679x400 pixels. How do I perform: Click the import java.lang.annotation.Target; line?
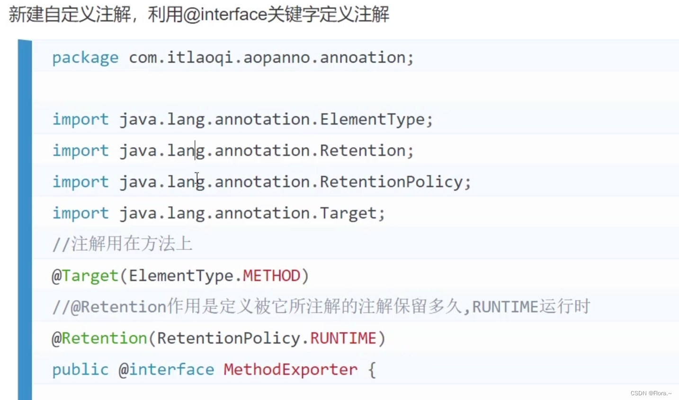click(219, 213)
